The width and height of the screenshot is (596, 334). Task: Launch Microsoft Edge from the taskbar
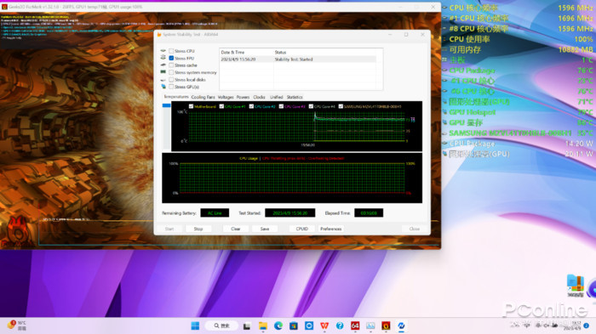click(278, 326)
